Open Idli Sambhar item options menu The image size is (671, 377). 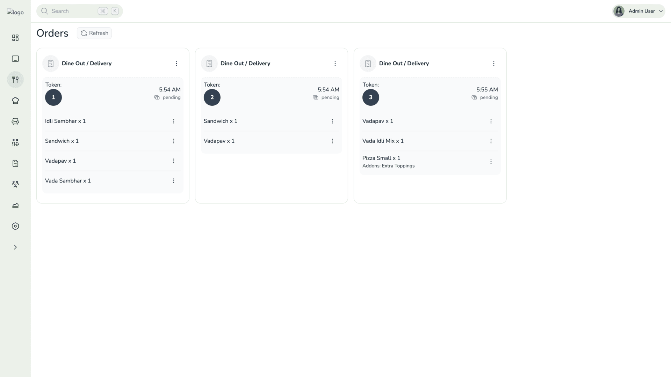click(x=174, y=121)
